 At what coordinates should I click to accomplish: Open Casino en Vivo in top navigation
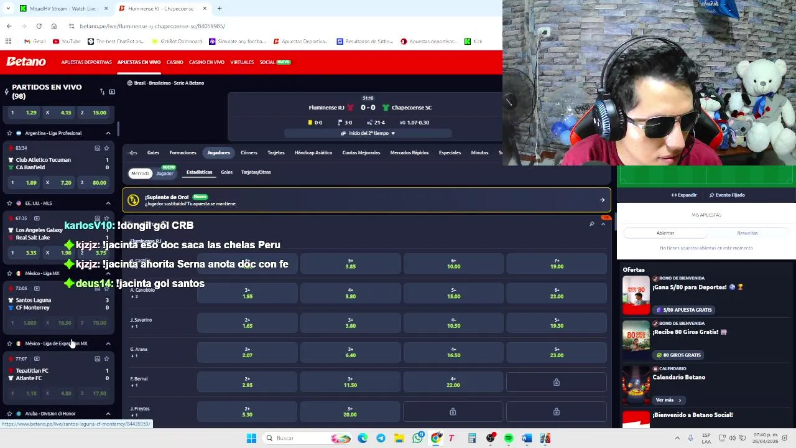point(206,62)
